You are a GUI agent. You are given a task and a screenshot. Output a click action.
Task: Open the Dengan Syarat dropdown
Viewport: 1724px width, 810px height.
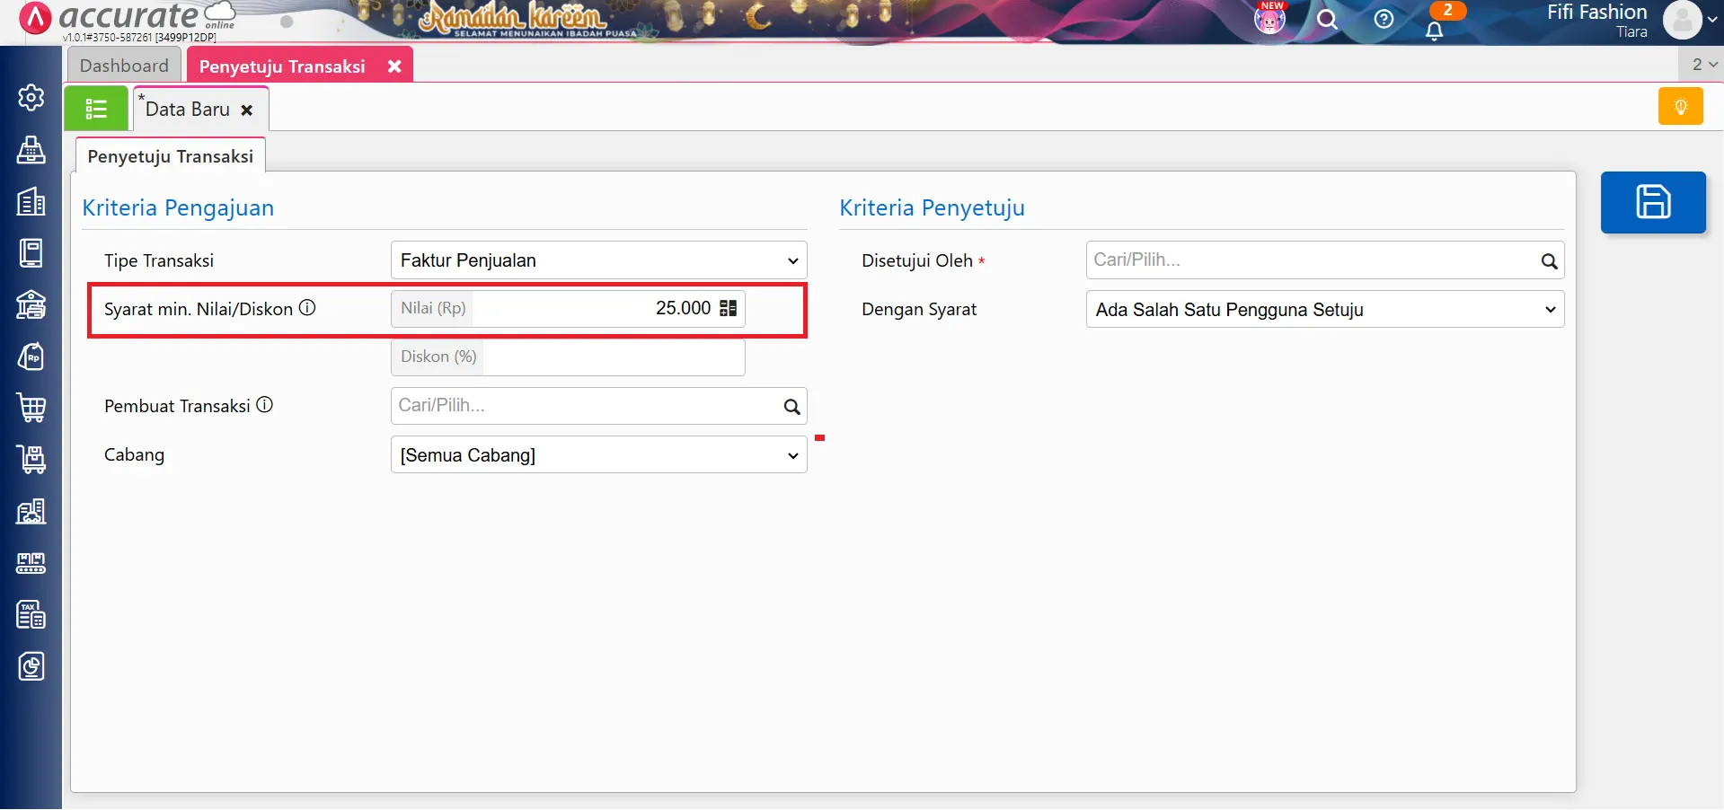[x=1324, y=310]
